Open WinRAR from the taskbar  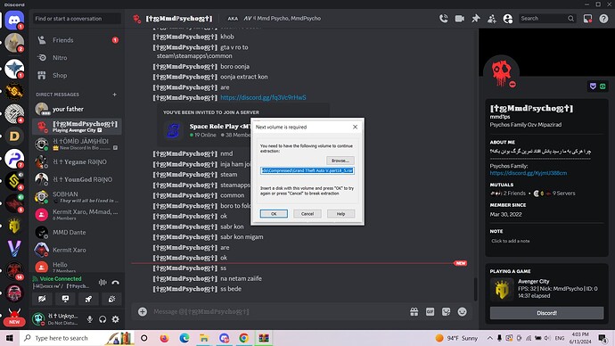tap(264, 338)
